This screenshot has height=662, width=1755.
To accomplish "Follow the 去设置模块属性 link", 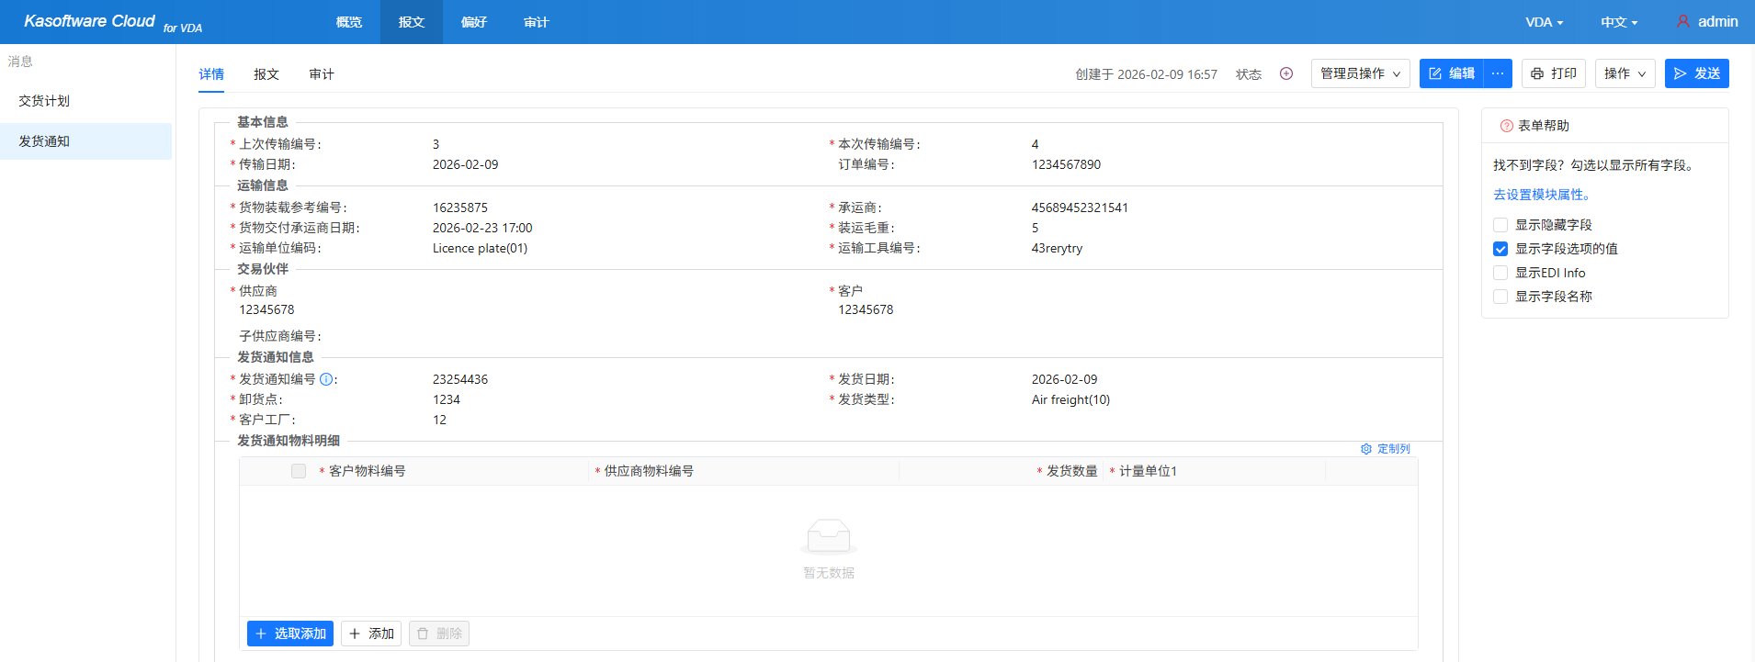I will coord(1541,195).
